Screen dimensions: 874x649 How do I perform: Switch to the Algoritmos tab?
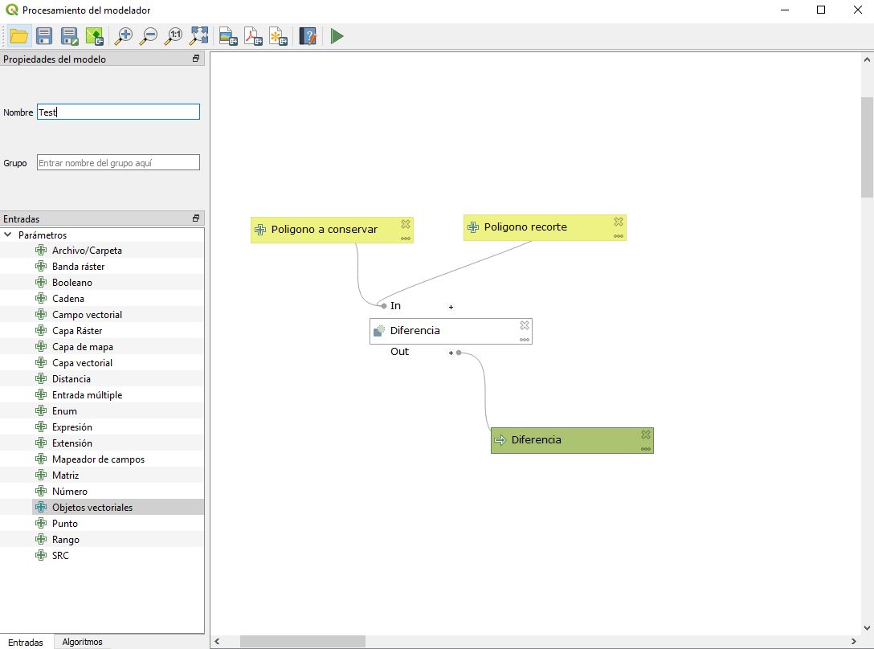tap(82, 642)
